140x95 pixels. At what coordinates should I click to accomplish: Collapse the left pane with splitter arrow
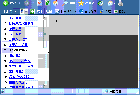[x=49, y=52]
